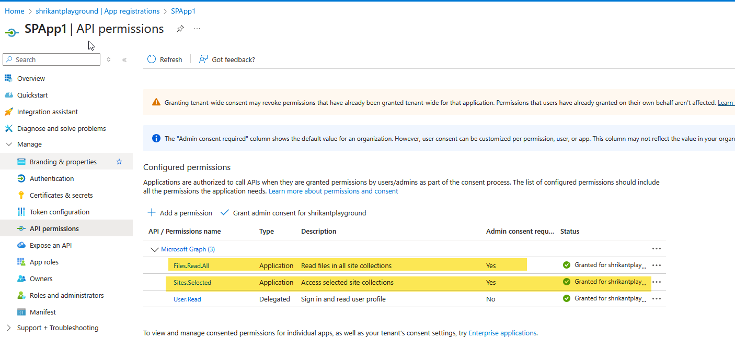Sort by API / Permissions name column header
The width and height of the screenshot is (735, 363).
[185, 231]
